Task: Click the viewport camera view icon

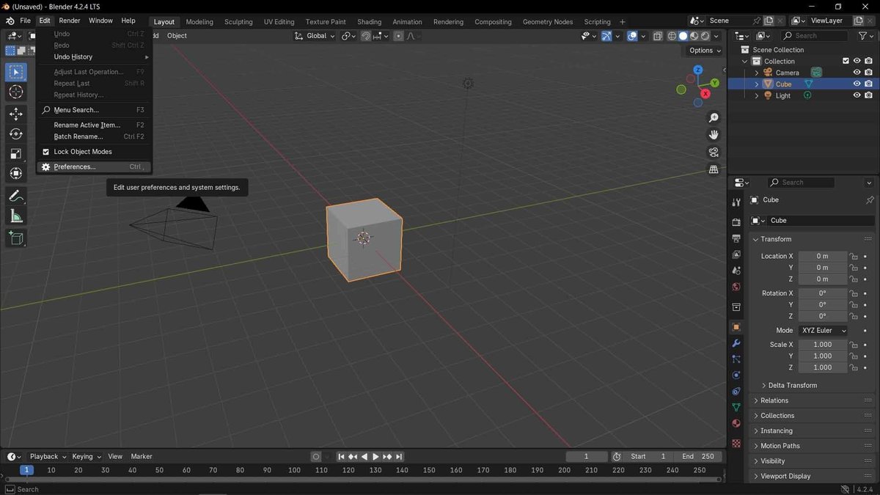Action: [x=713, y=152]
